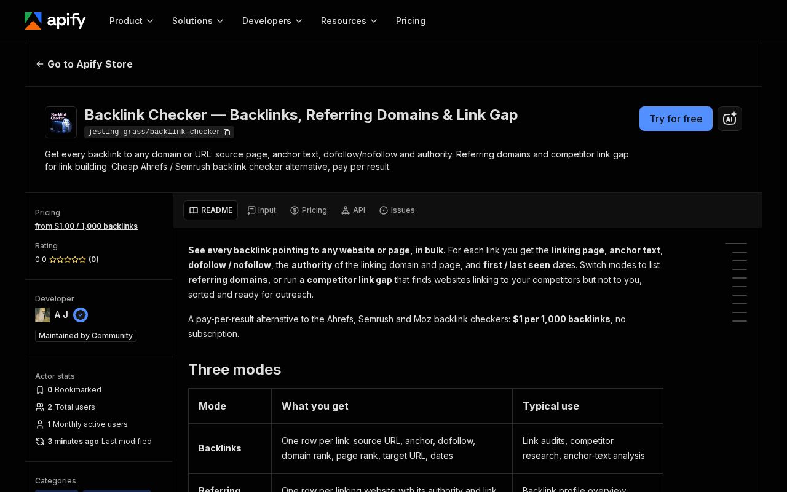This screenshot has height=492, width=787.
Task: Expand the Solutions menu
Action: (198, 21)
